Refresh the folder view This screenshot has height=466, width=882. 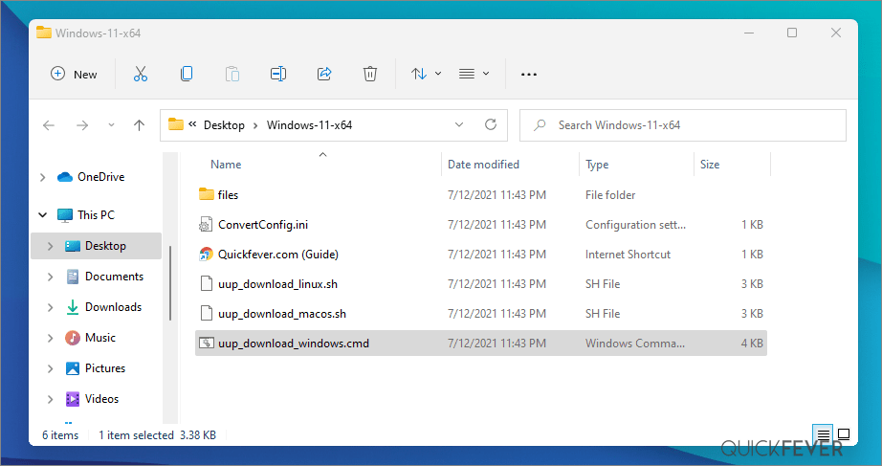point(491,125)
